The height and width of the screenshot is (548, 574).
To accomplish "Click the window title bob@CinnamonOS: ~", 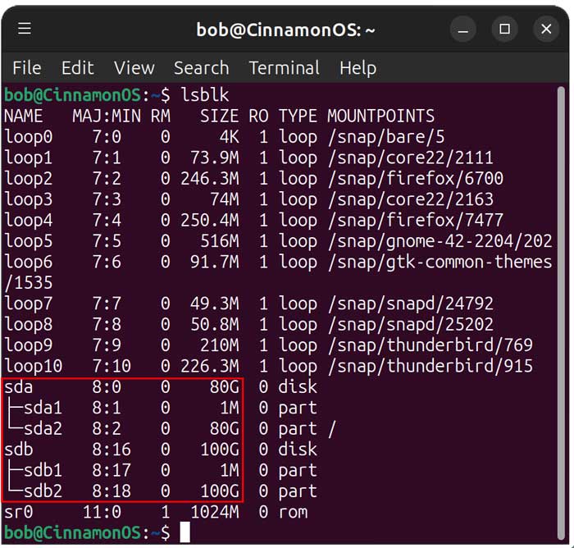I will (285, 30).
